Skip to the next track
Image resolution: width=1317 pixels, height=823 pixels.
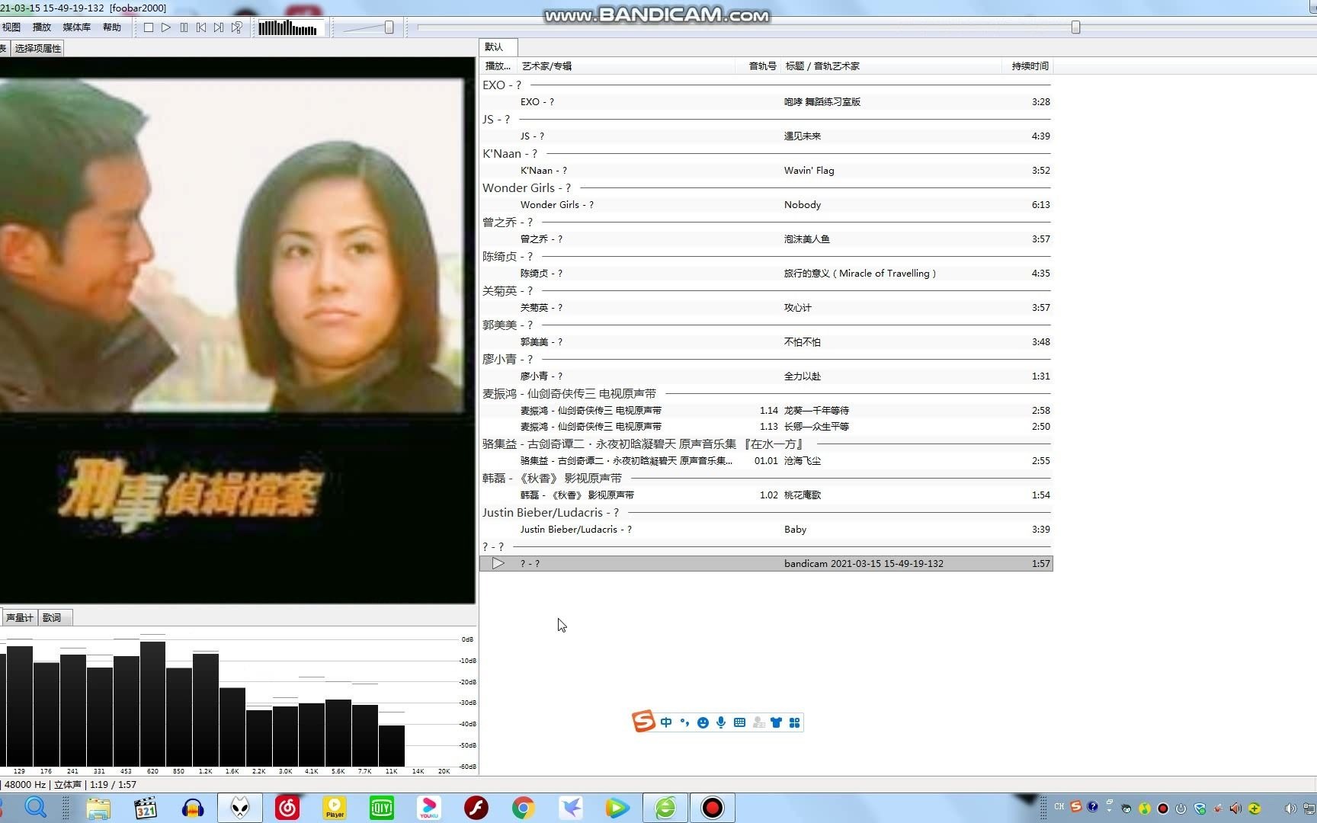tap(219, 27)
